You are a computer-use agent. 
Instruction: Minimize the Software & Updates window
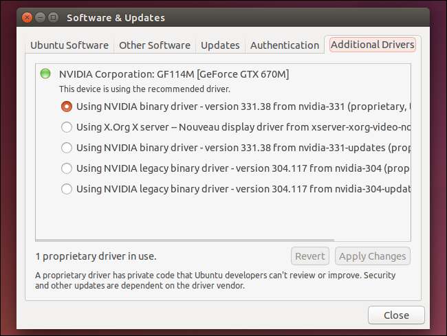39,18
